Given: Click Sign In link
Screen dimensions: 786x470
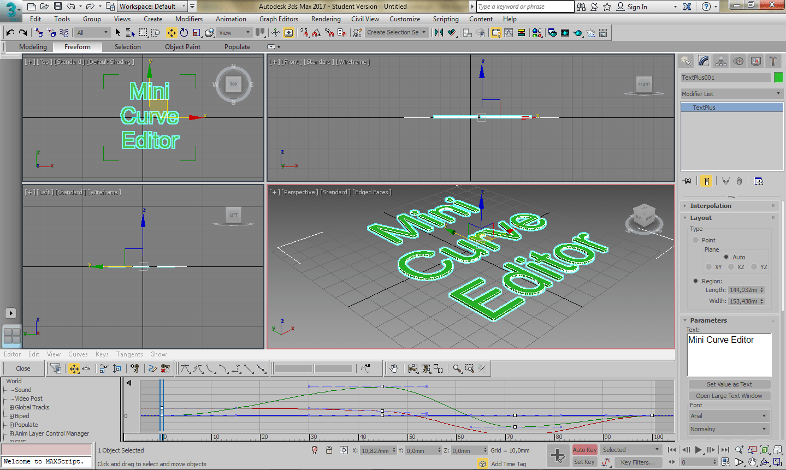Looking at the screenshot, I should (x=637, y=7).
